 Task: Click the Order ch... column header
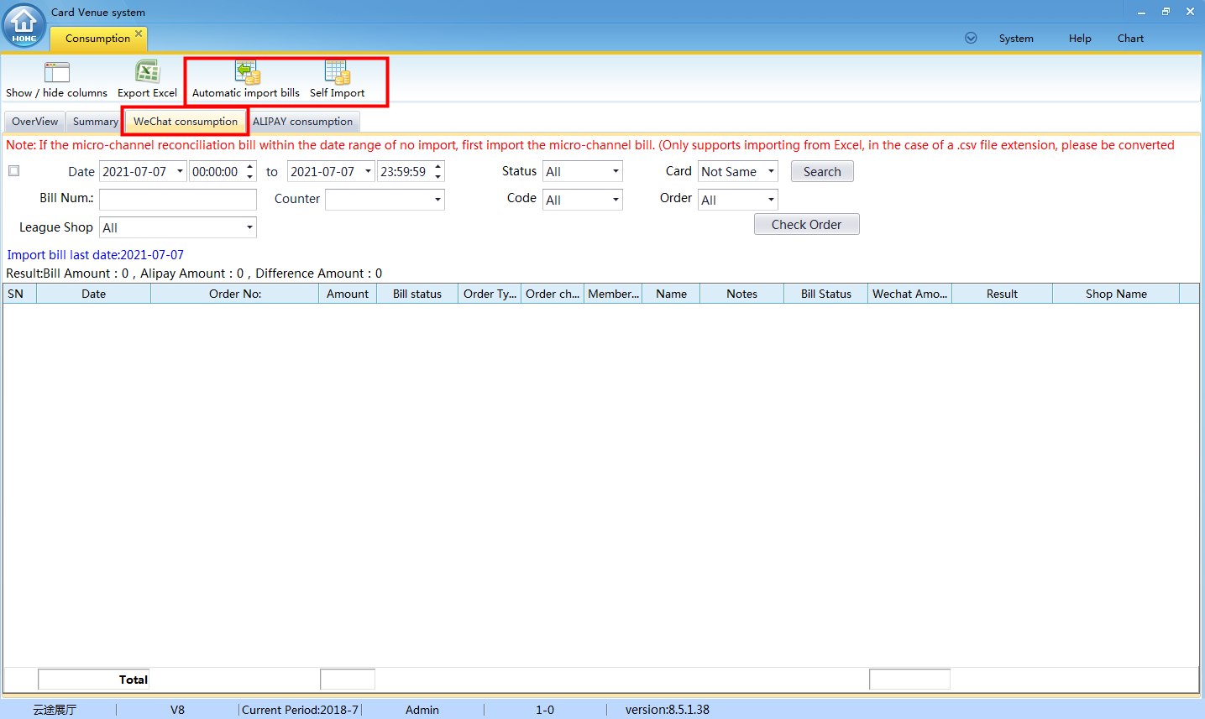click(553, 294)
